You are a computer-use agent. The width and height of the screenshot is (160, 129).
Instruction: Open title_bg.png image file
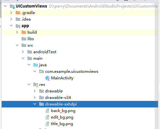(62, 124)
